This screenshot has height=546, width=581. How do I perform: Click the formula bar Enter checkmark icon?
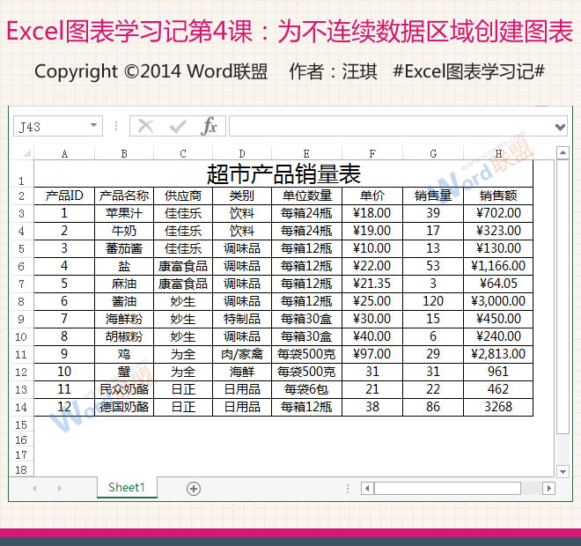[x=178, y=127]
